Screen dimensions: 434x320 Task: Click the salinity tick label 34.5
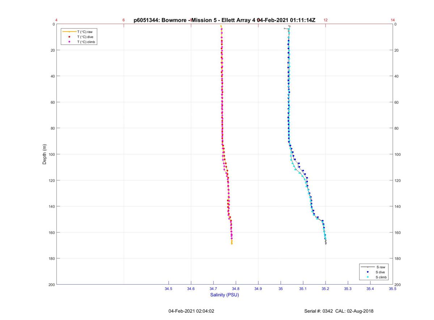(x=169, y=289)
